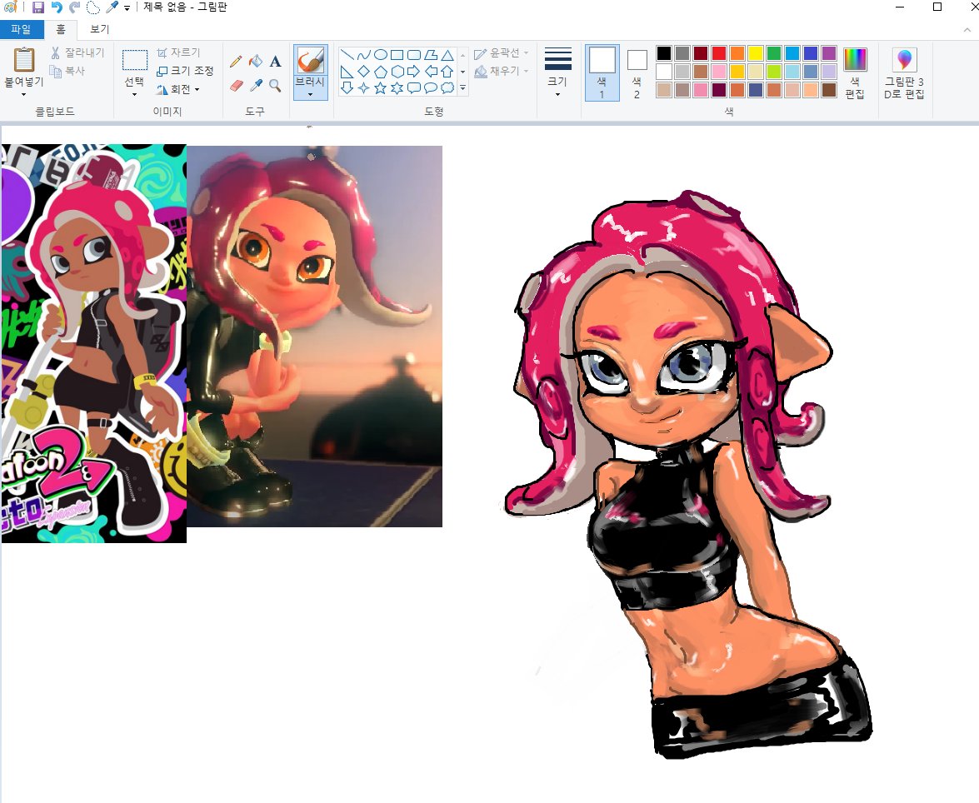Choose the Up arrow shape

[447, 72]
